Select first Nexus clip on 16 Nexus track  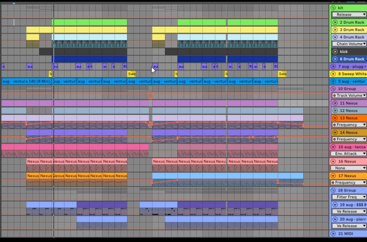(33, 161)
